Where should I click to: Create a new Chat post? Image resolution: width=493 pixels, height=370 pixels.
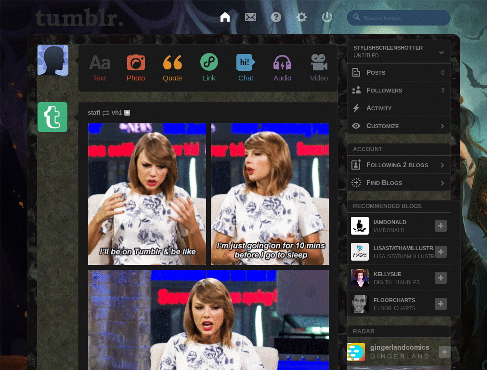tap(246, 68)
